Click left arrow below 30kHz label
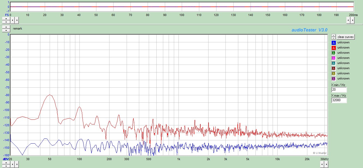The height and width of the screenshot is (168, 363). point(323,164)
